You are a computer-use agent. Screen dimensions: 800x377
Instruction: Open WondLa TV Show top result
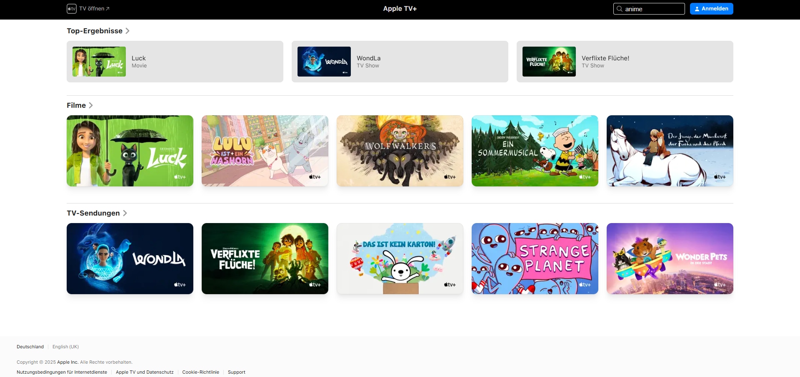pyautogui.click(x=400, y=62)
